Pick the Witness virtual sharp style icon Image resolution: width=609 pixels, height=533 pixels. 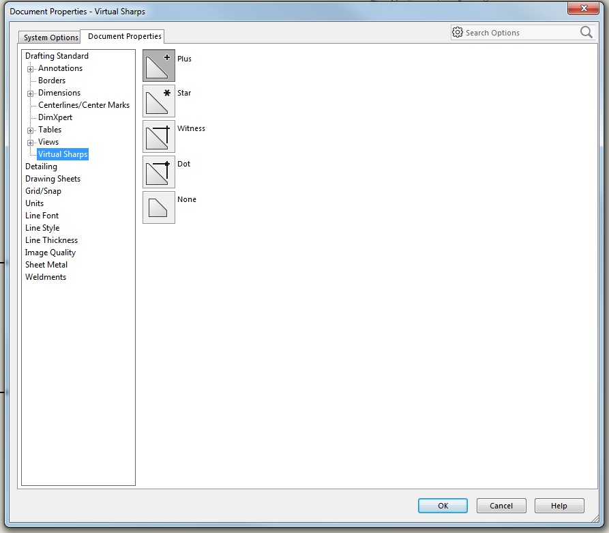(x=159, y=136)
